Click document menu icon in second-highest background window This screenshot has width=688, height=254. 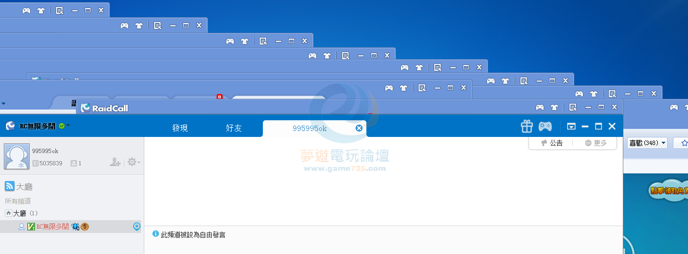tap(158, 25)
